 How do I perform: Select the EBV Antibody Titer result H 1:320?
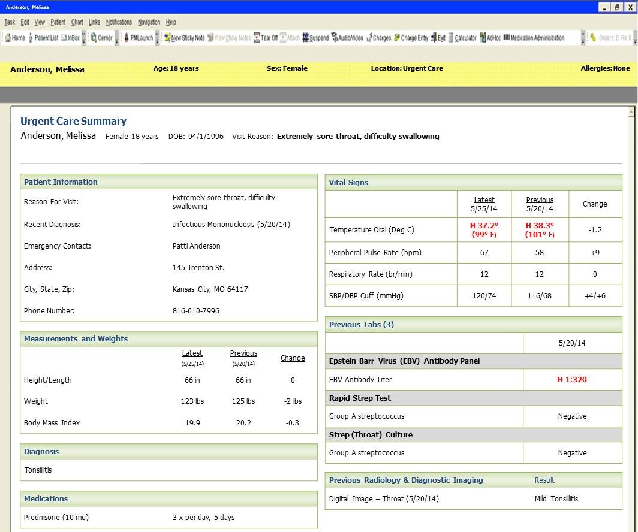(x=572, y=380)
